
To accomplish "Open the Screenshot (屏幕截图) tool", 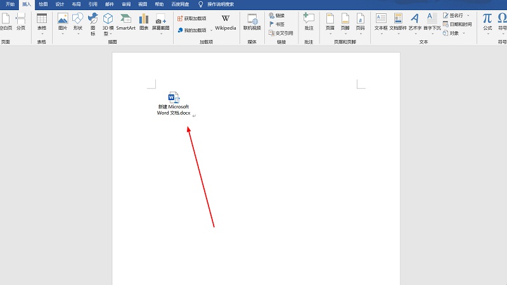I will [161, 24].
